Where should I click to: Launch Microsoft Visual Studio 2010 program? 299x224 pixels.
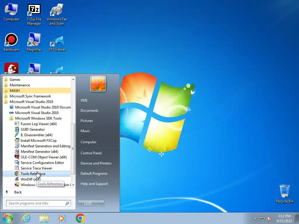(x=36, y=113)
